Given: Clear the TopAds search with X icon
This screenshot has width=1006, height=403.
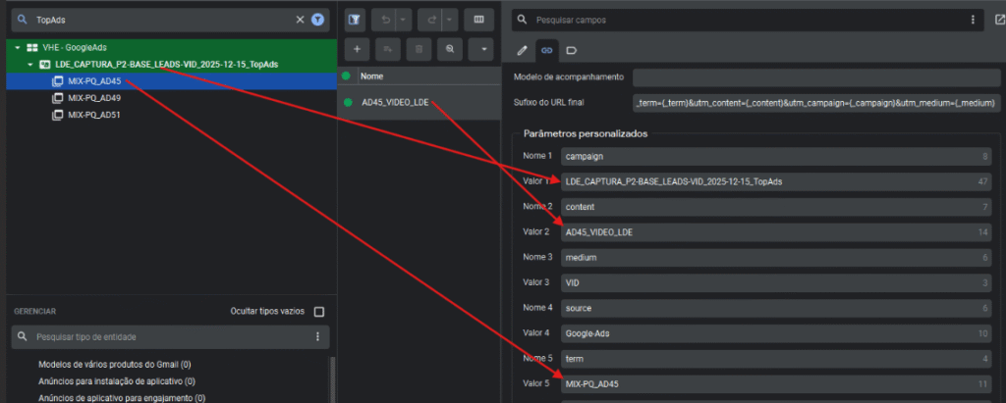Looking at the screenshot, I should (x=300, y=20).
